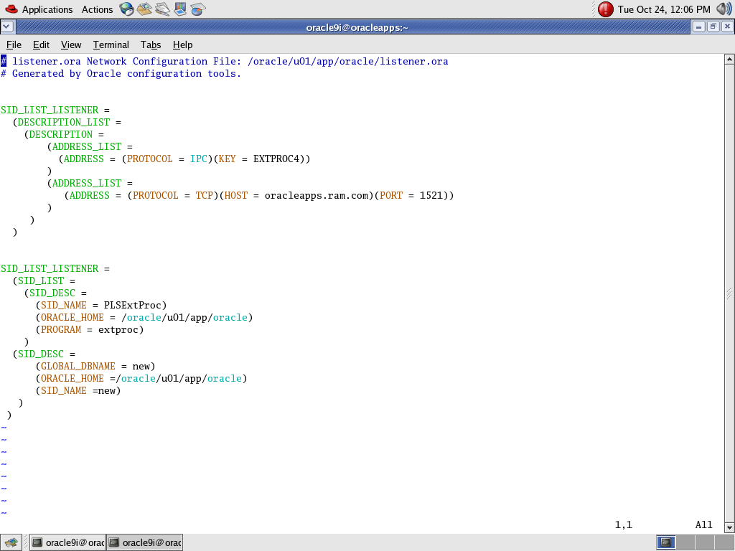Viewport: 735px width, 551px height.
Task: Open the Tabs menu
Action: 151,44
